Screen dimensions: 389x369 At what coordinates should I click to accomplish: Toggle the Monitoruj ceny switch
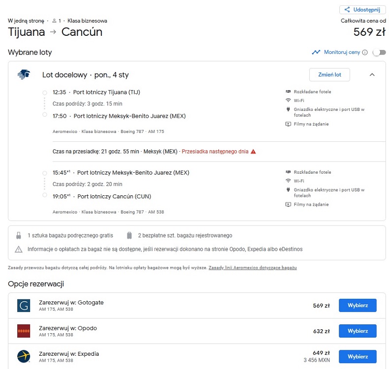[379, 53]
